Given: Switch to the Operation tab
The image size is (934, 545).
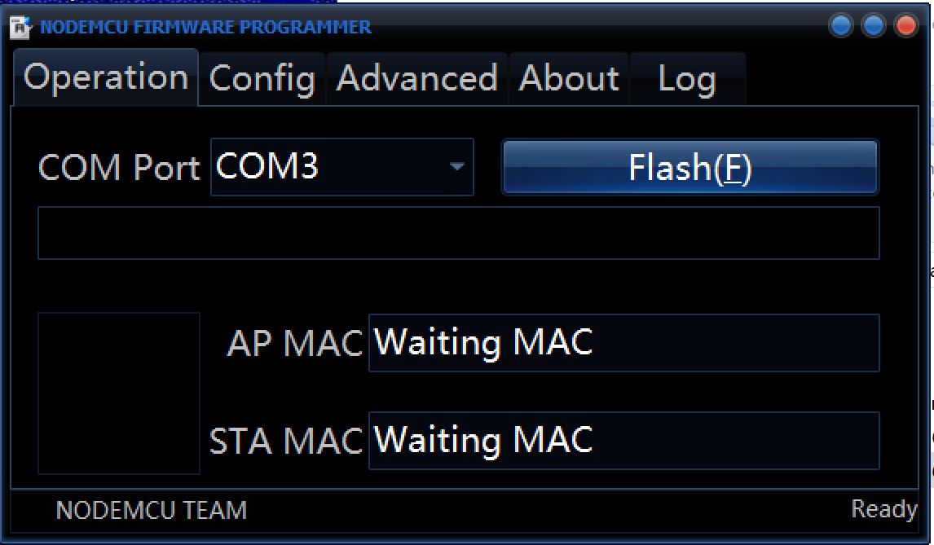Looking at the screenshot, I should (106, 78).
